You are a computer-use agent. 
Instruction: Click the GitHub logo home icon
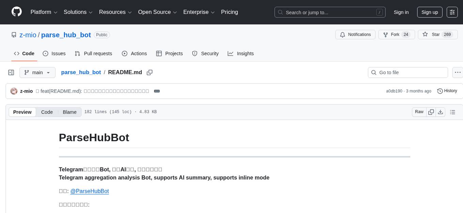tap(16, 12)
